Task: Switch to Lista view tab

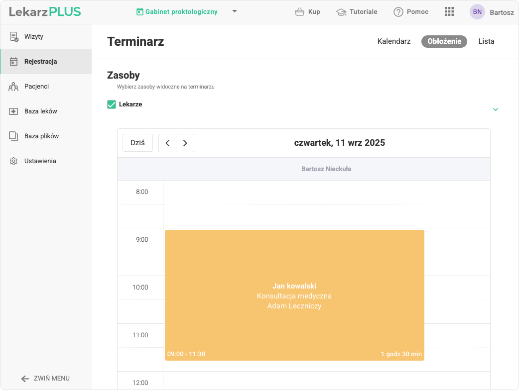Action: tap(486, 41)
